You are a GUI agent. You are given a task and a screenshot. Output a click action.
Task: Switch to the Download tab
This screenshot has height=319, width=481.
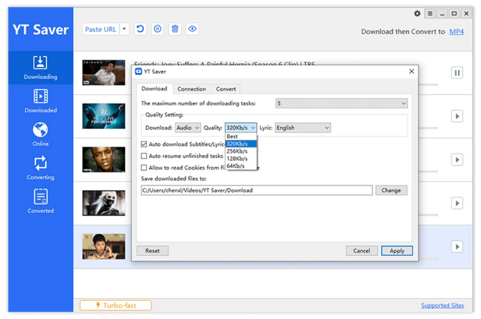point(154,89)
